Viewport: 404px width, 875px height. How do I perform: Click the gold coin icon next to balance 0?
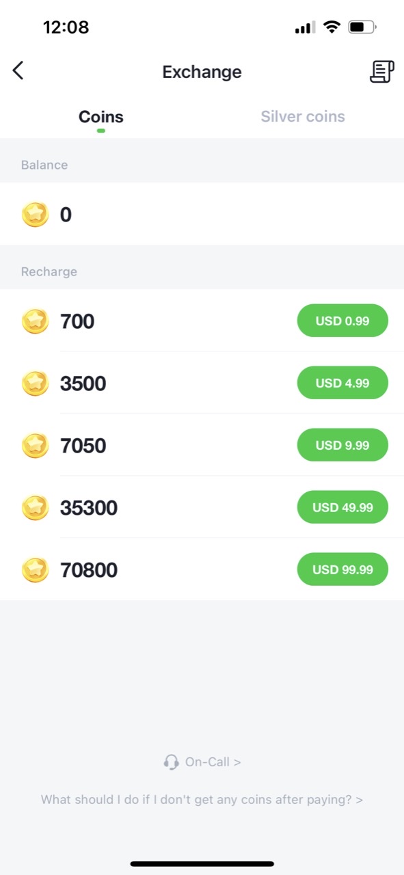click(x=35, y=214)
